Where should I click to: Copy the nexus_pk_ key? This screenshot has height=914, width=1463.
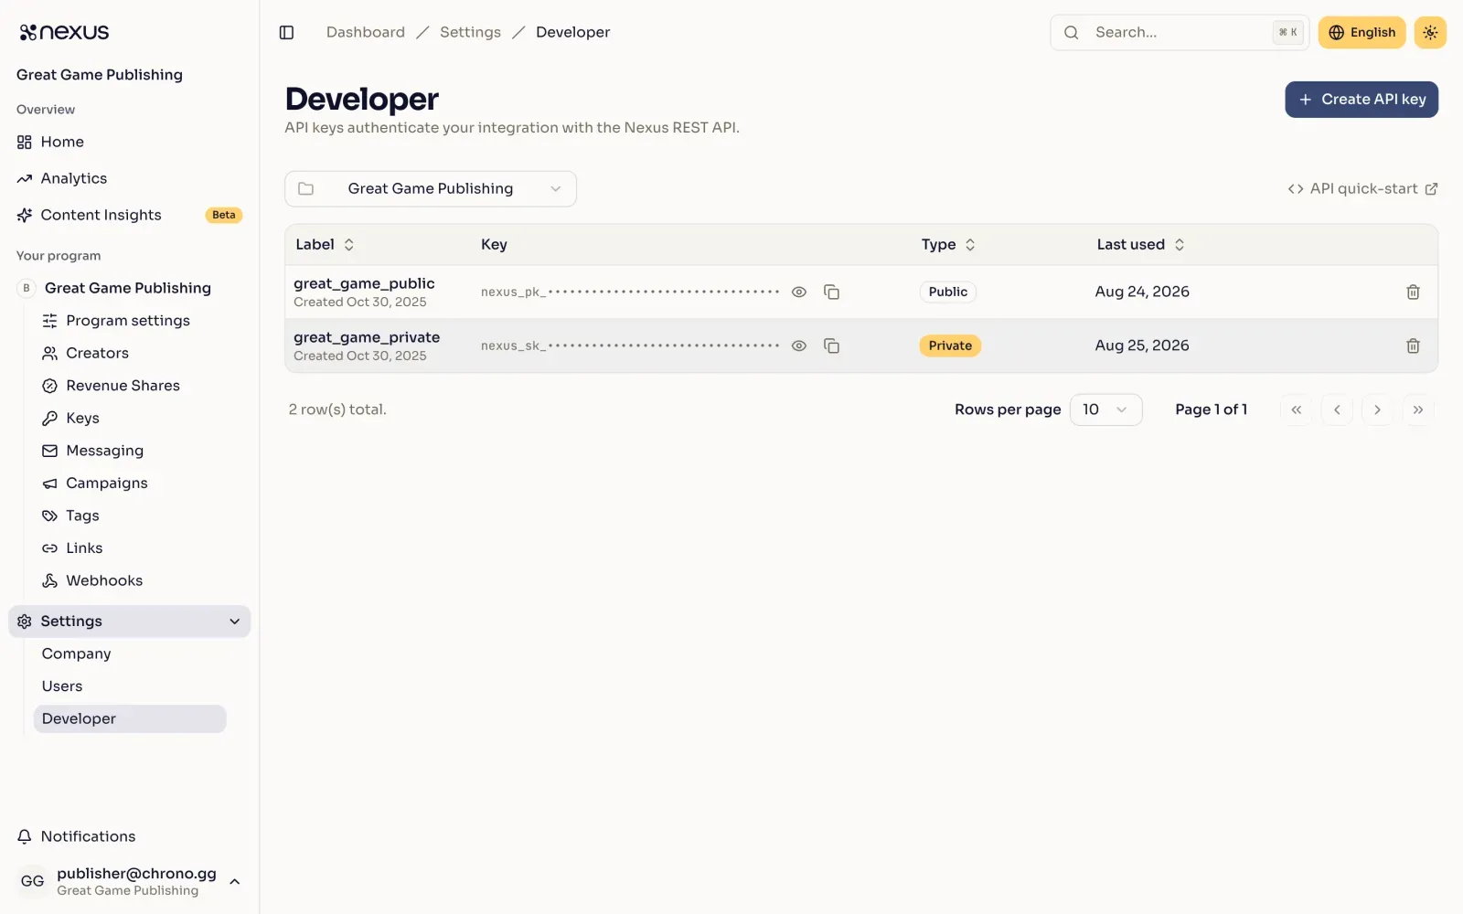click(x=831, y=292)
